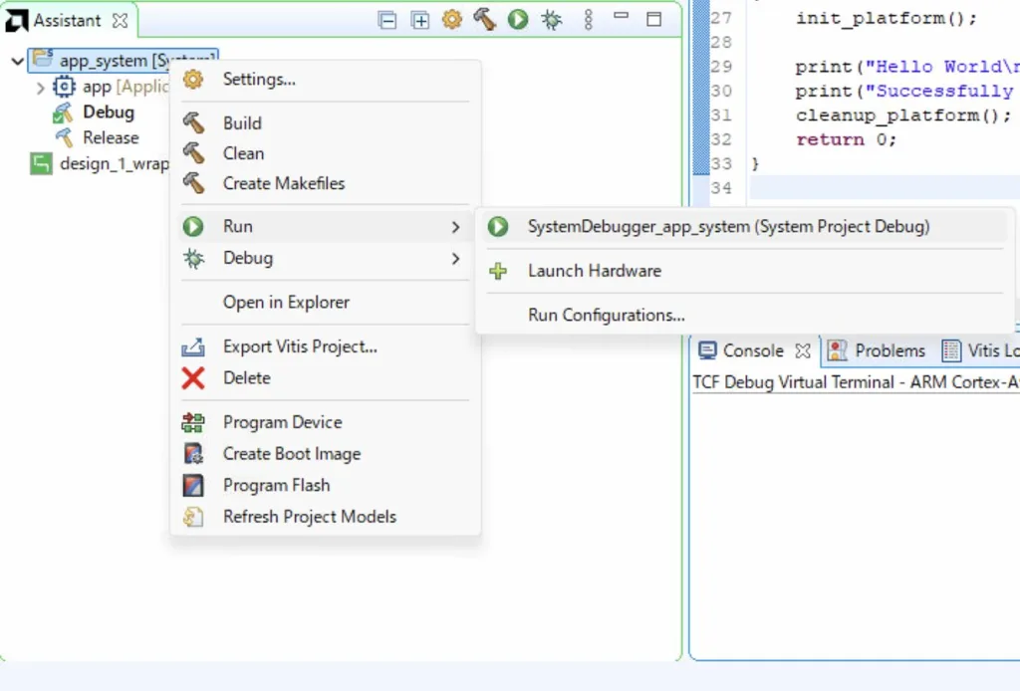
Task: Choose Create Boot Image menu entry
Action: coord(291,454)
